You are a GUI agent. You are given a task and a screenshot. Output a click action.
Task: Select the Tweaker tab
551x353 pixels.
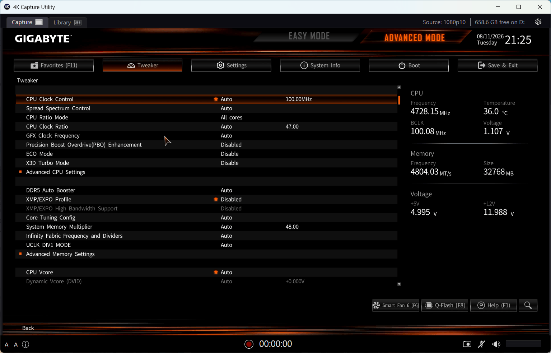pos(143,65)
